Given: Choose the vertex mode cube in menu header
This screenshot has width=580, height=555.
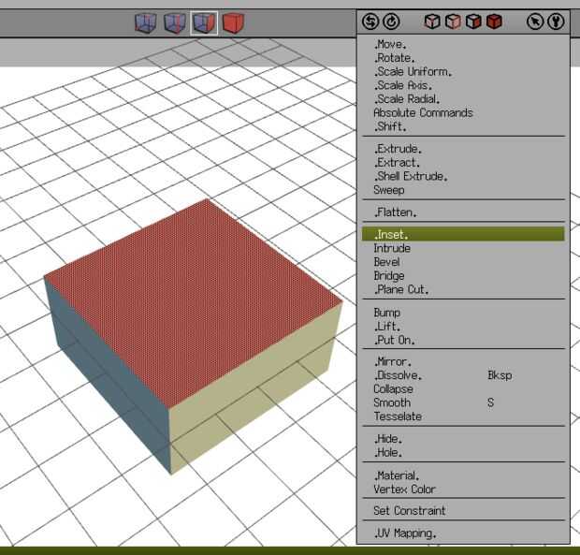Looking at the screenshot, I should 432,22.
